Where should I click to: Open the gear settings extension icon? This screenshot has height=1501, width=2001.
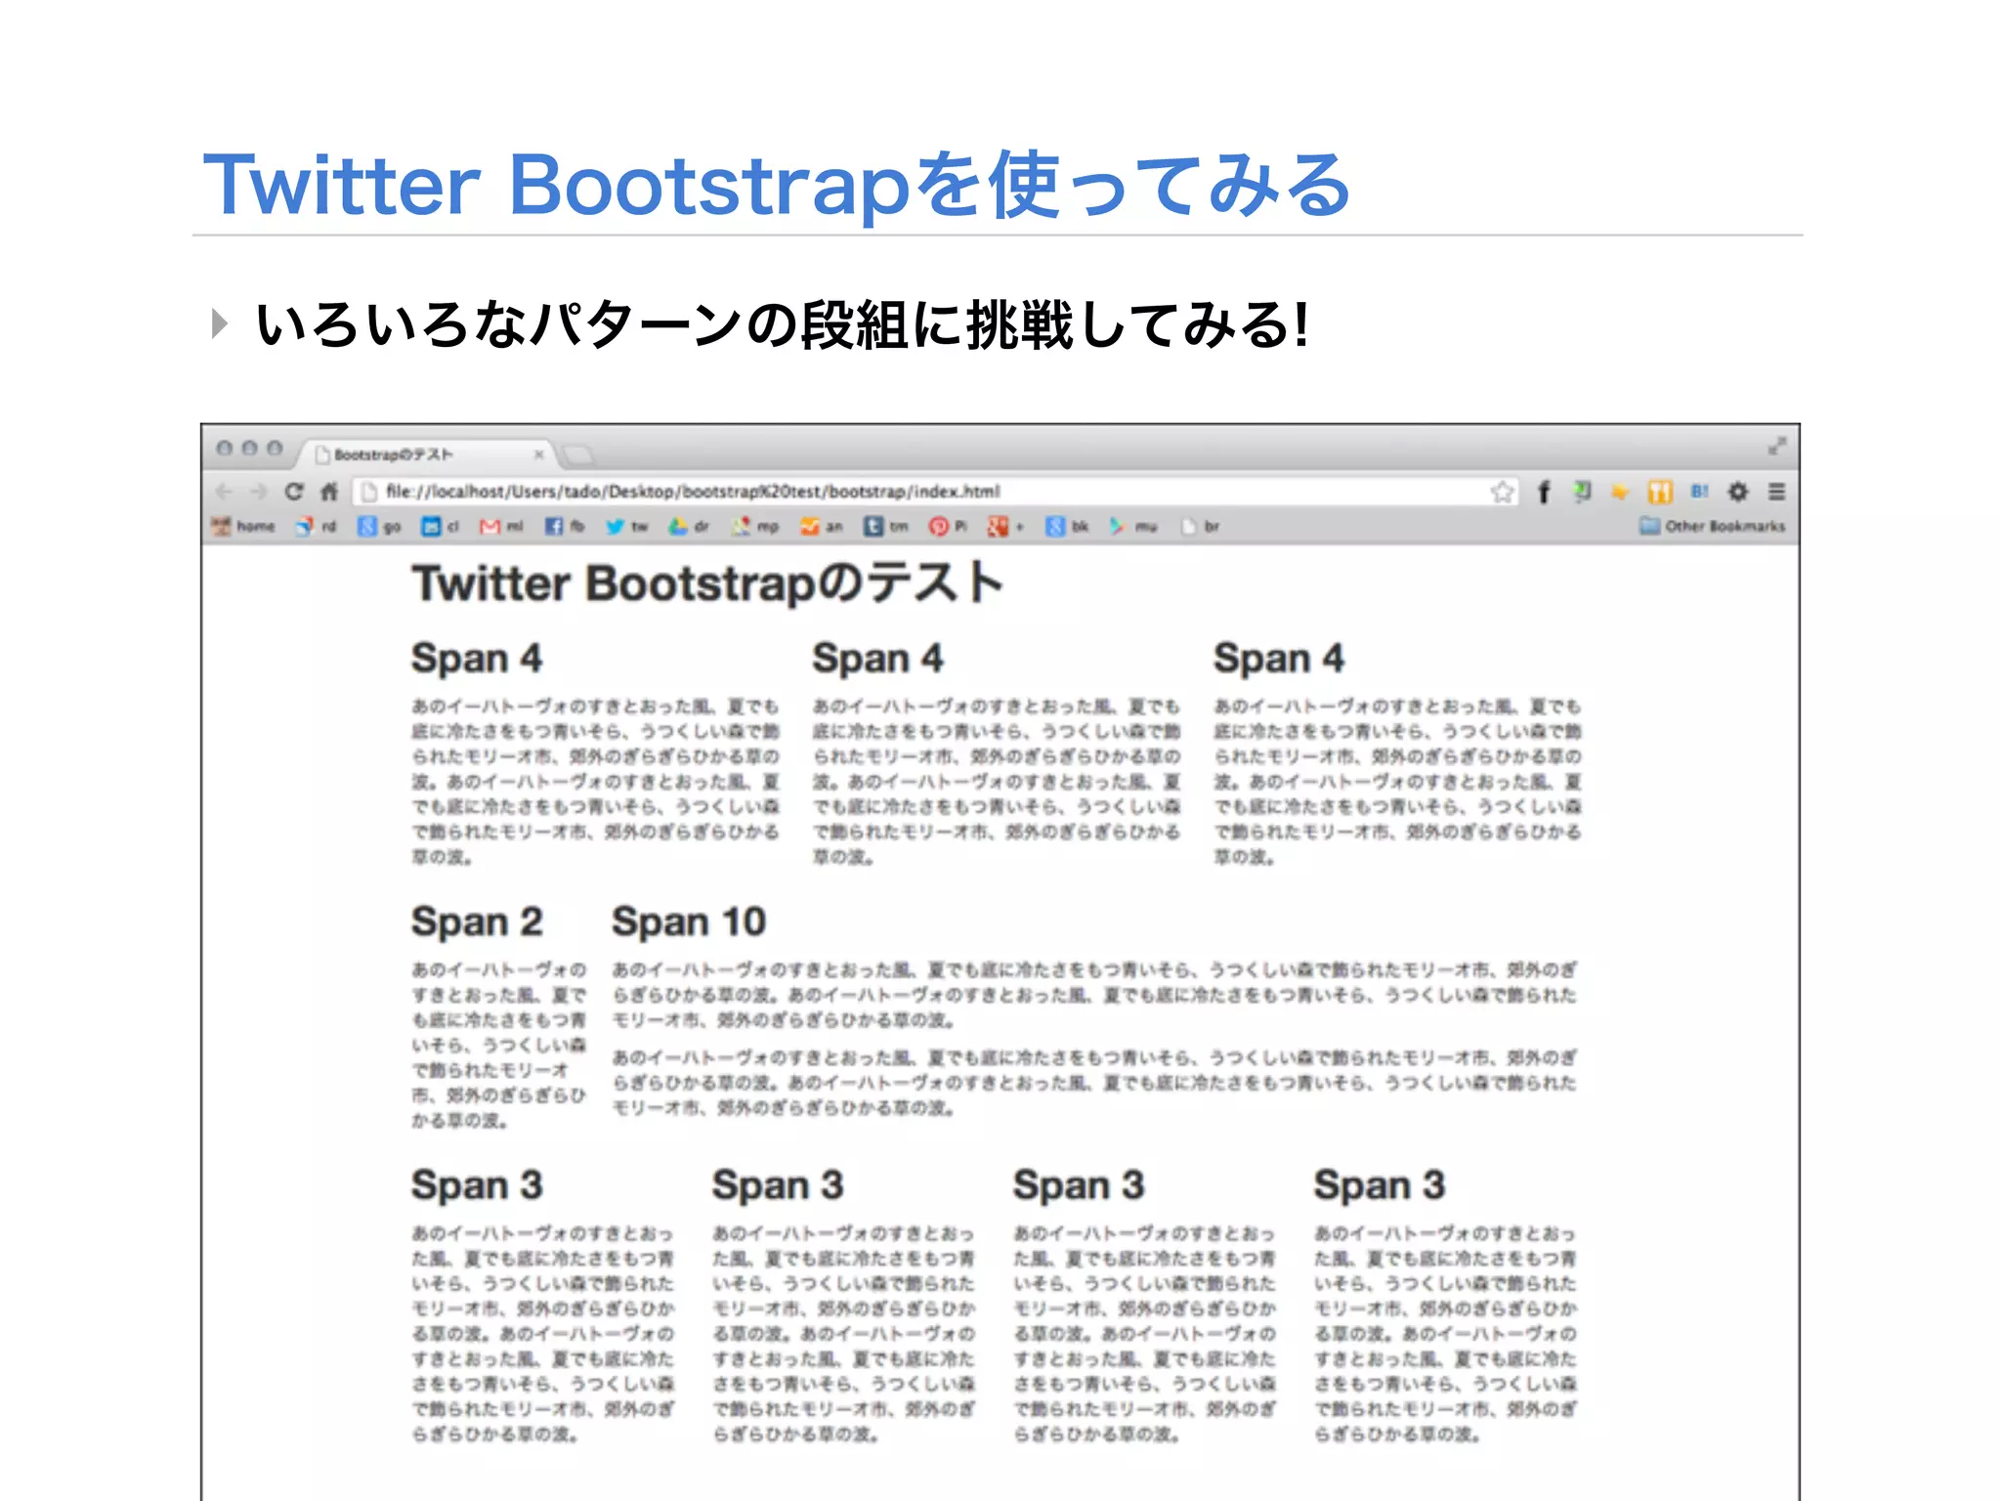(1737, 492)
